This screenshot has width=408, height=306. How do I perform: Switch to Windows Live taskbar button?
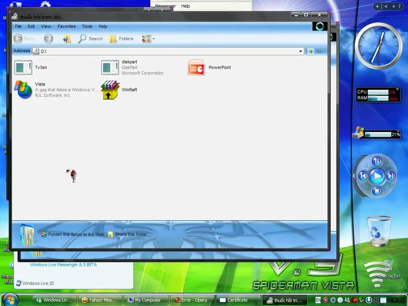(54, 300)
